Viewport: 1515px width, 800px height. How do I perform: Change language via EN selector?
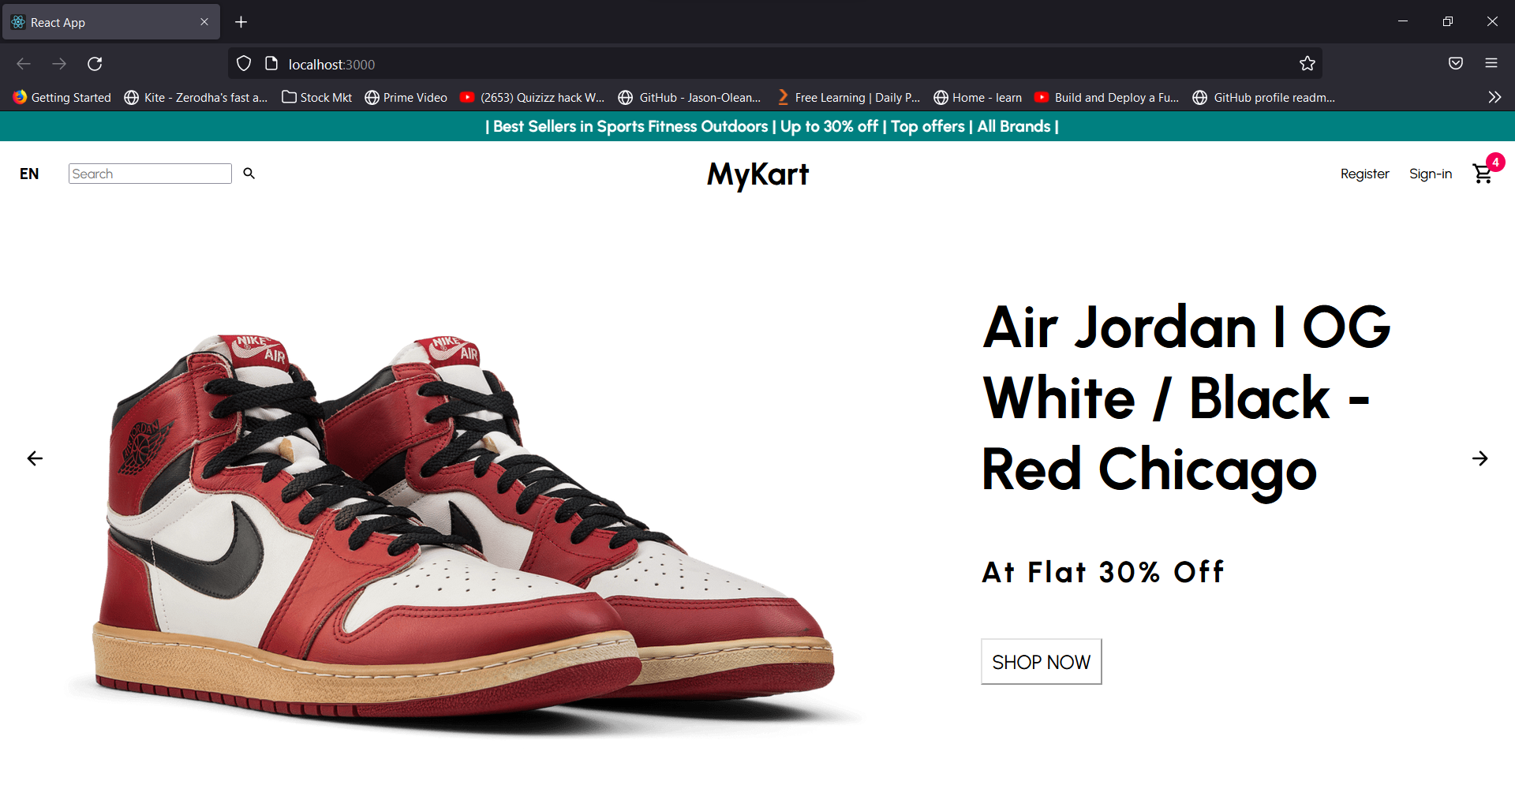(x=29, y=174)
